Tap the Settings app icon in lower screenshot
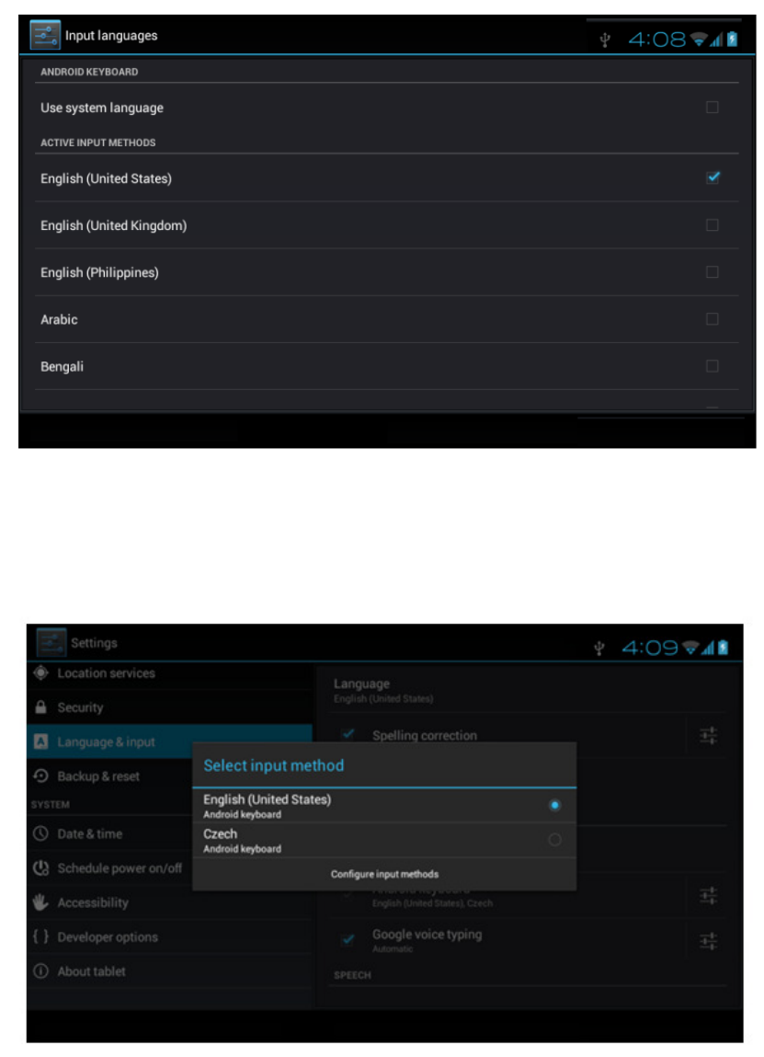This screenshot has height=1057, width=764. coord(51,642)
